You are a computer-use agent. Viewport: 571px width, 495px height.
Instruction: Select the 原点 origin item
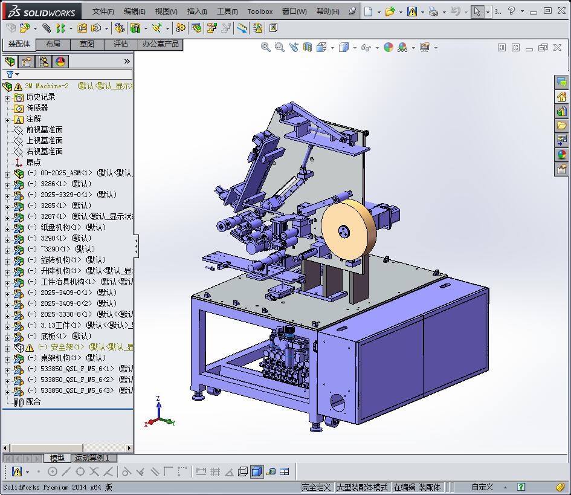click(x=33, y=162)
